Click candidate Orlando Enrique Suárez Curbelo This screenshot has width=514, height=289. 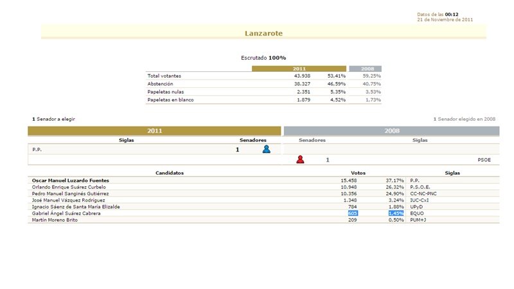[71, 187]
